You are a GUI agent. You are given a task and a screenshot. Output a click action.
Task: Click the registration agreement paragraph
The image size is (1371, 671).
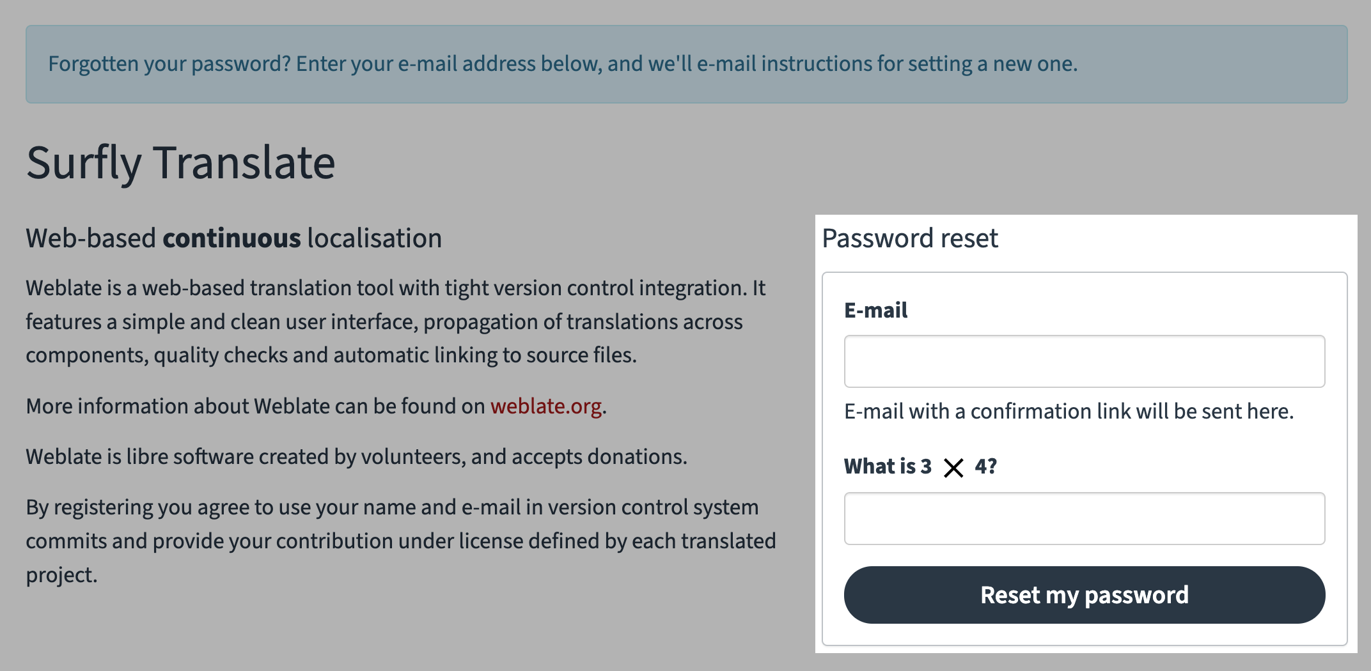click(x=400, y=524)
